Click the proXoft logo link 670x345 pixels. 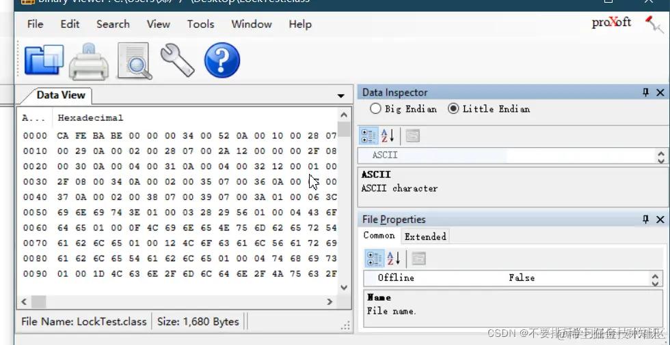(x=611, y=22)
